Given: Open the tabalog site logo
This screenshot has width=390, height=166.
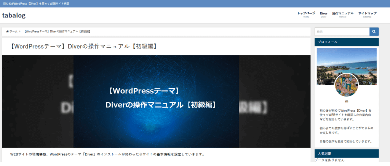Looking at the screenshot, I should (14, 15).
